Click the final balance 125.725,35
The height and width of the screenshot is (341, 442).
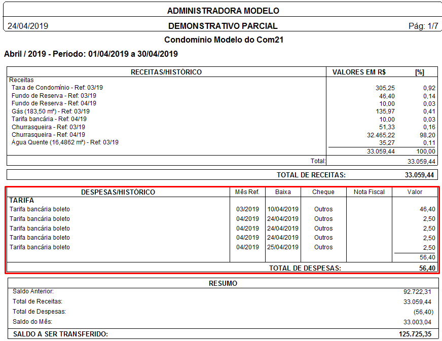[415, 334]
